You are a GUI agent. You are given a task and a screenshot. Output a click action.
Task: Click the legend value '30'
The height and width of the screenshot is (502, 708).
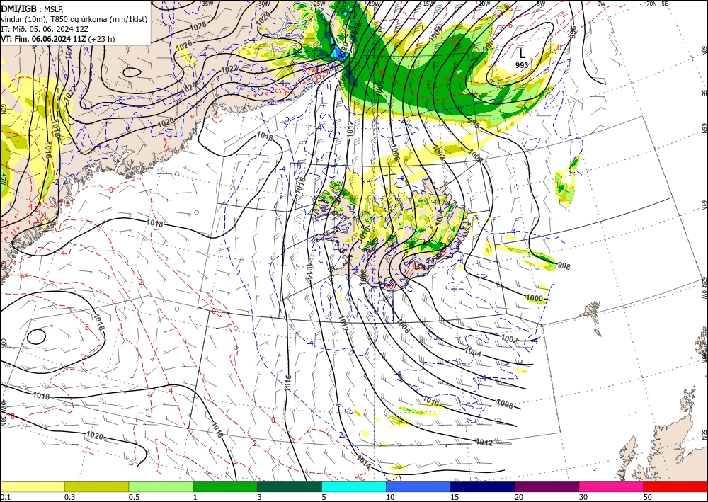coord(583,497)
